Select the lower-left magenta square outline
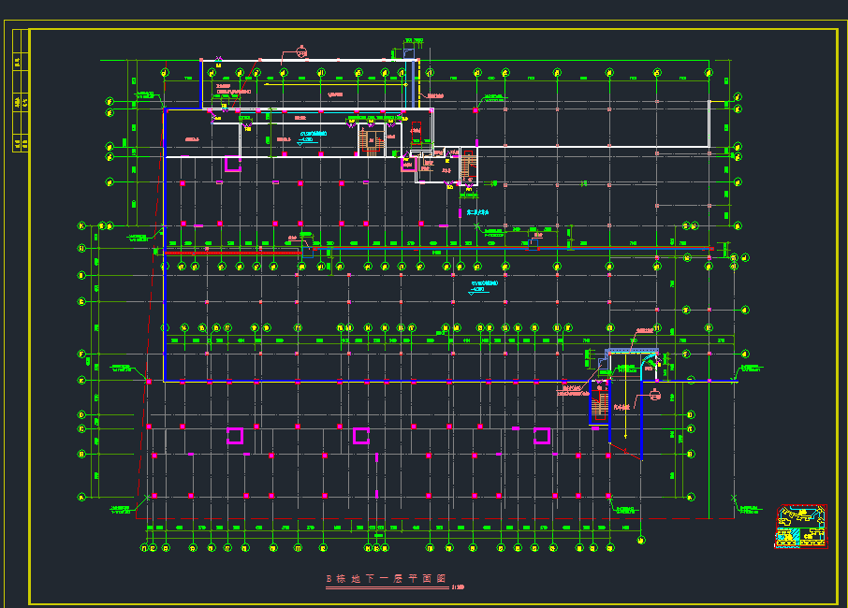Viewport: 848px width, 608px height. point(235,436)
